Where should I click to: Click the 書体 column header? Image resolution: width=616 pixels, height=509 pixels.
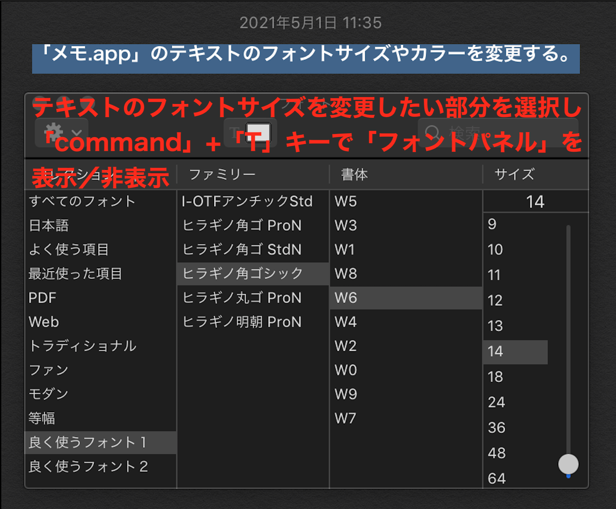click(406, 174)
